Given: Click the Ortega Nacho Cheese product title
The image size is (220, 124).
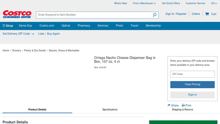Looking at the screenshot, I should click(x=125, y=60).
